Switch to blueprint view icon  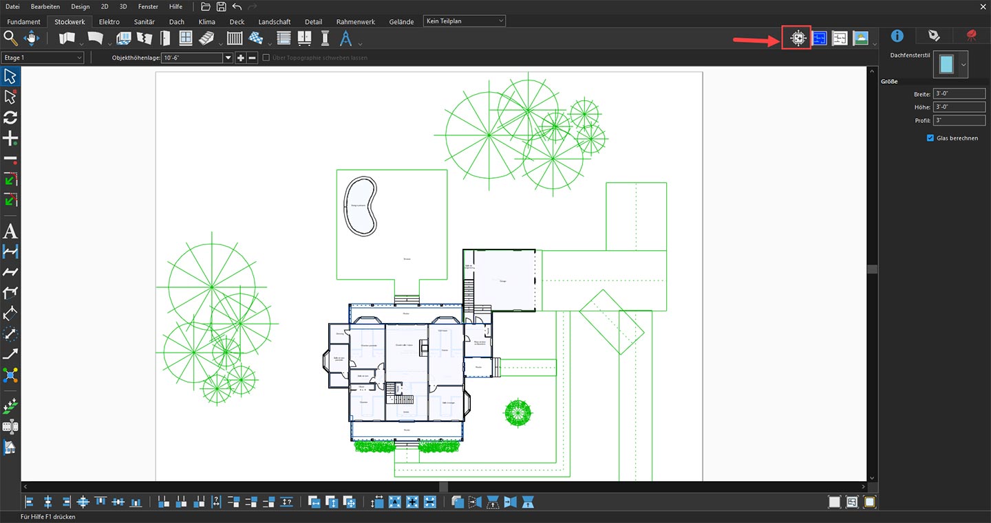point(819,38)
